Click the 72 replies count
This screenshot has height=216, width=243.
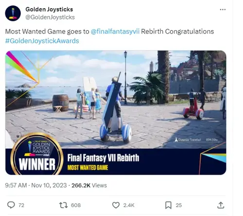coord(21,205)
